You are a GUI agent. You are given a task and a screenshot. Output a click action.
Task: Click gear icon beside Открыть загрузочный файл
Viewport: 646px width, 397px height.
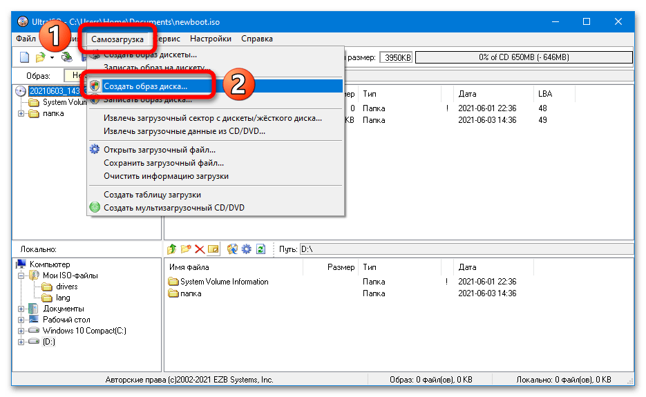pyautogui.click(x=95, y=149)
